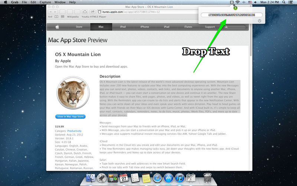
Task: Open the Capture menu
Action: [x=45, y=2]
